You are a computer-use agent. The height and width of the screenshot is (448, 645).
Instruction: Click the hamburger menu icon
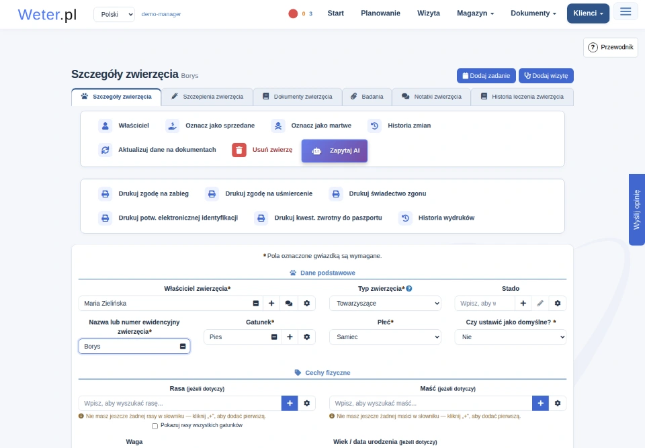click(626, 11)
